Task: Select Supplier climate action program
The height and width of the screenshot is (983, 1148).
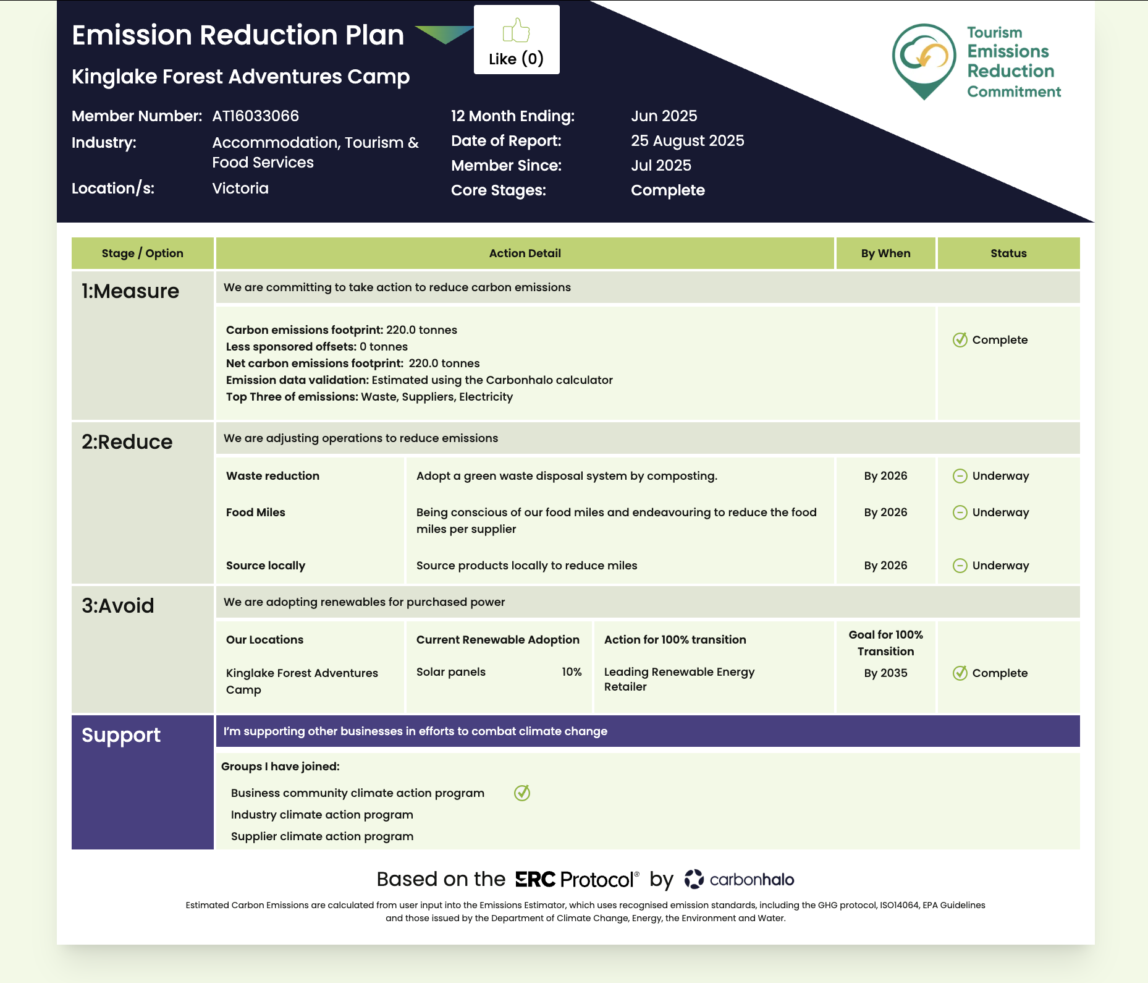Action: [322, 836]
